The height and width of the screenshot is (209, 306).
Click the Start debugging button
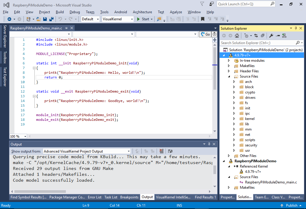click(143, 19)
